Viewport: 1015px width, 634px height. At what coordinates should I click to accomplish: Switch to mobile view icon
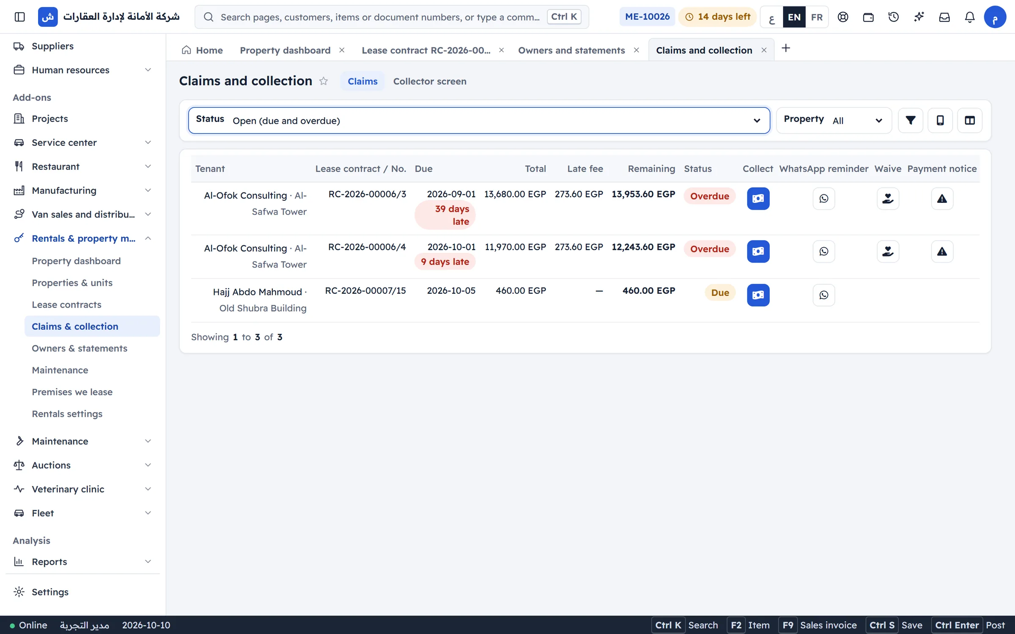point(940,120)
